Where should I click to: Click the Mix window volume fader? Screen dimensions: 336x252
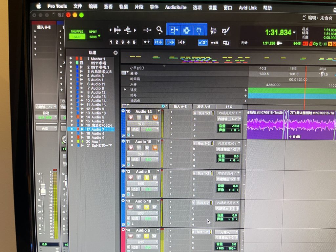(43, 189)
